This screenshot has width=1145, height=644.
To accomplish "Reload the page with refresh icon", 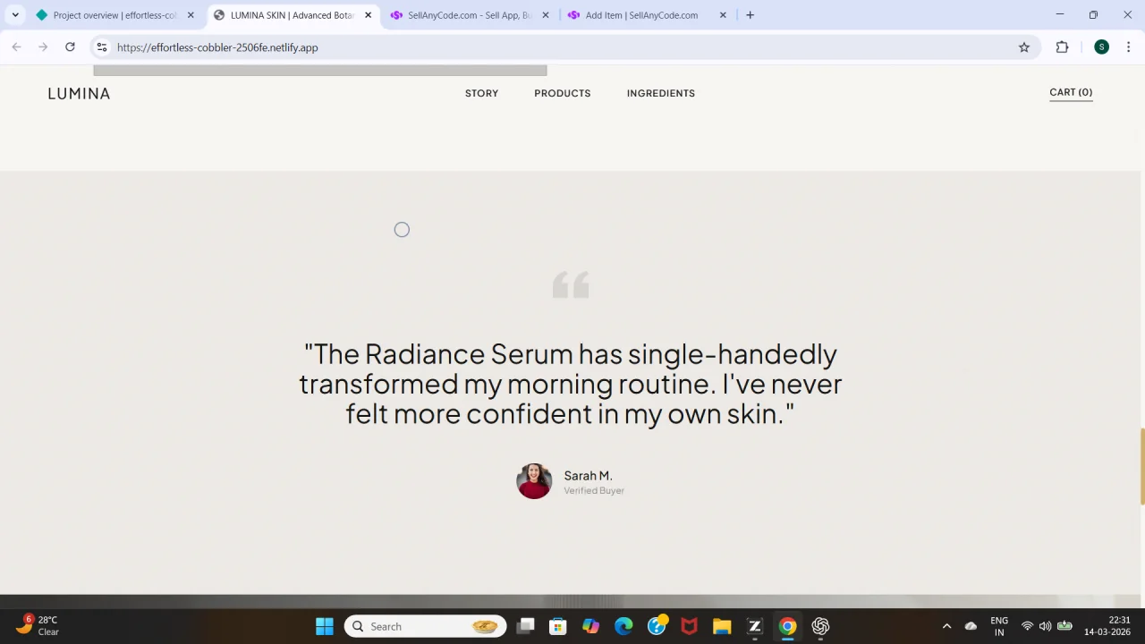I will [70, 47].
